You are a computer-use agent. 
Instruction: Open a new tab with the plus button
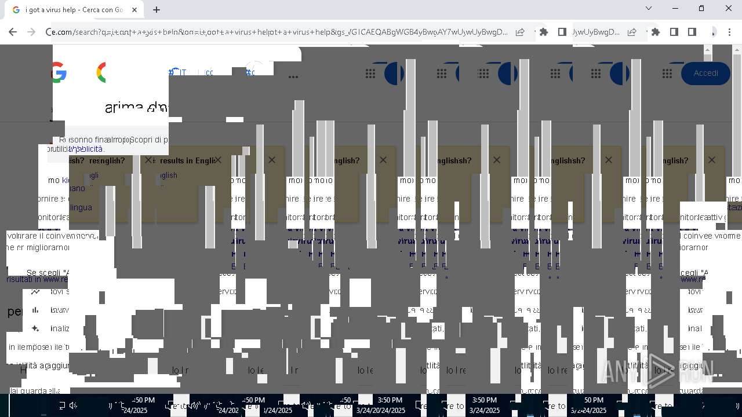(157, 10)
